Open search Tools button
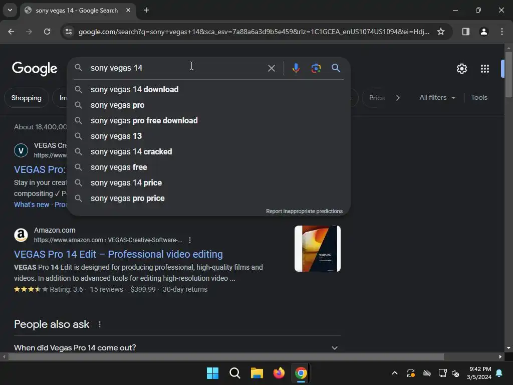 [x=479, y=98]
